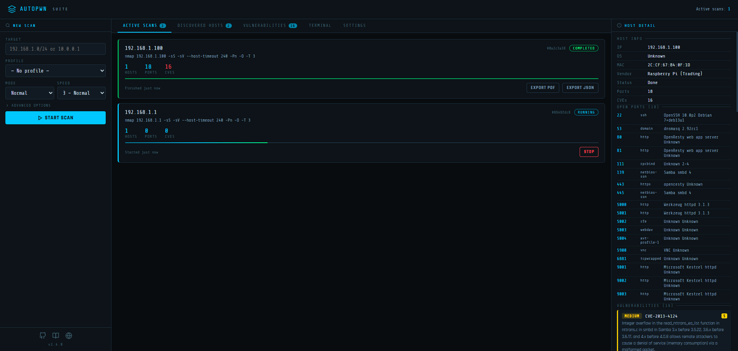
Task: Change scan speed using the Speed dropdown
Action: [81, 93]
